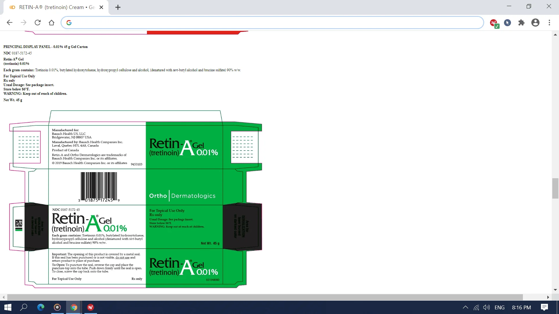Switch the ENG input language
Image resolution: width=559 pixels, height=314 pixels.
(500, 307)
